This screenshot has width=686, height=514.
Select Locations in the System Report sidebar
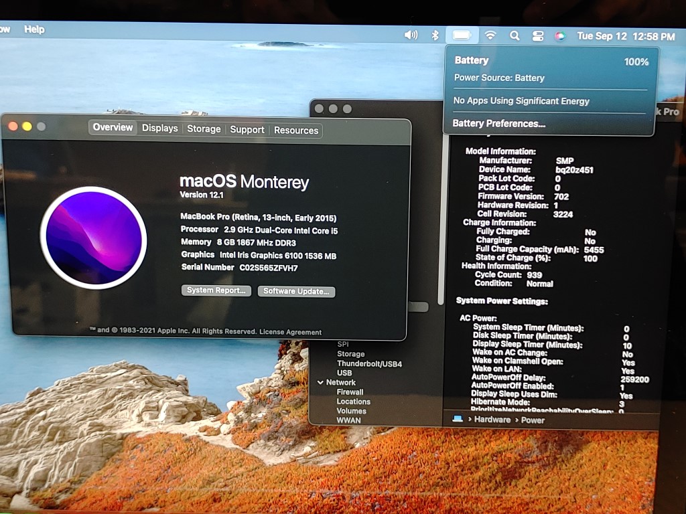pyautogui.click(x=354, y=402)
